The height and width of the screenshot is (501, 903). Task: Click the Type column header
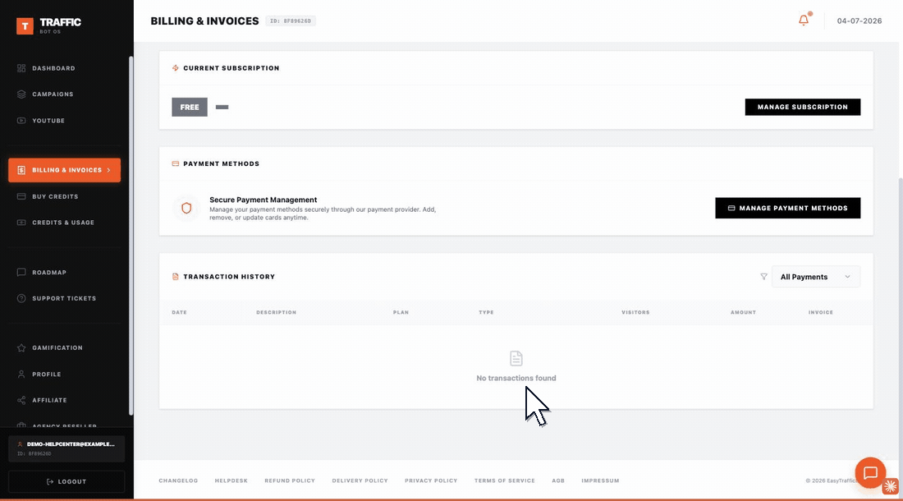coord(486,312)
